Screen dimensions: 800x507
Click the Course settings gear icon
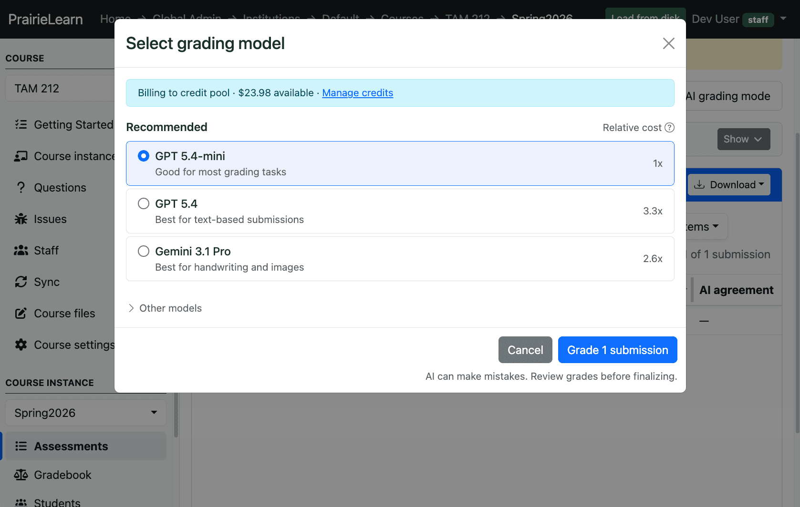coord(21,345)
